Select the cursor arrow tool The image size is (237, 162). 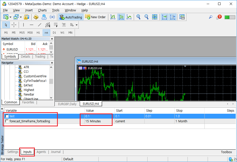coord(6,25)
